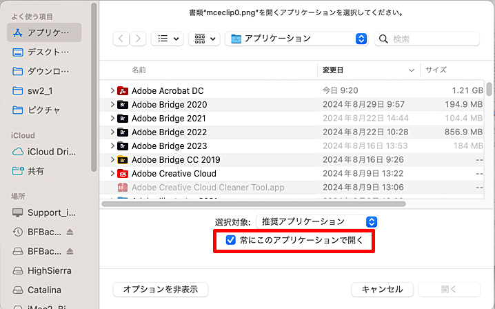Image resolution: width=495 pixels, height=309 pixels.
Task: Click the Adobe Bridge CC 2019 icon
Action: click(x=123, y=160)
